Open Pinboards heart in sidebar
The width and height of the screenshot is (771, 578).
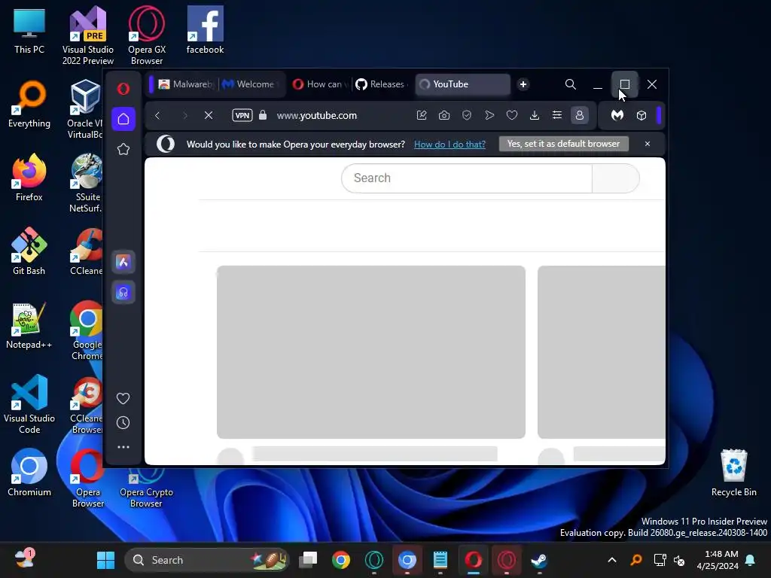pyautogui.click(x=123, y=398)
